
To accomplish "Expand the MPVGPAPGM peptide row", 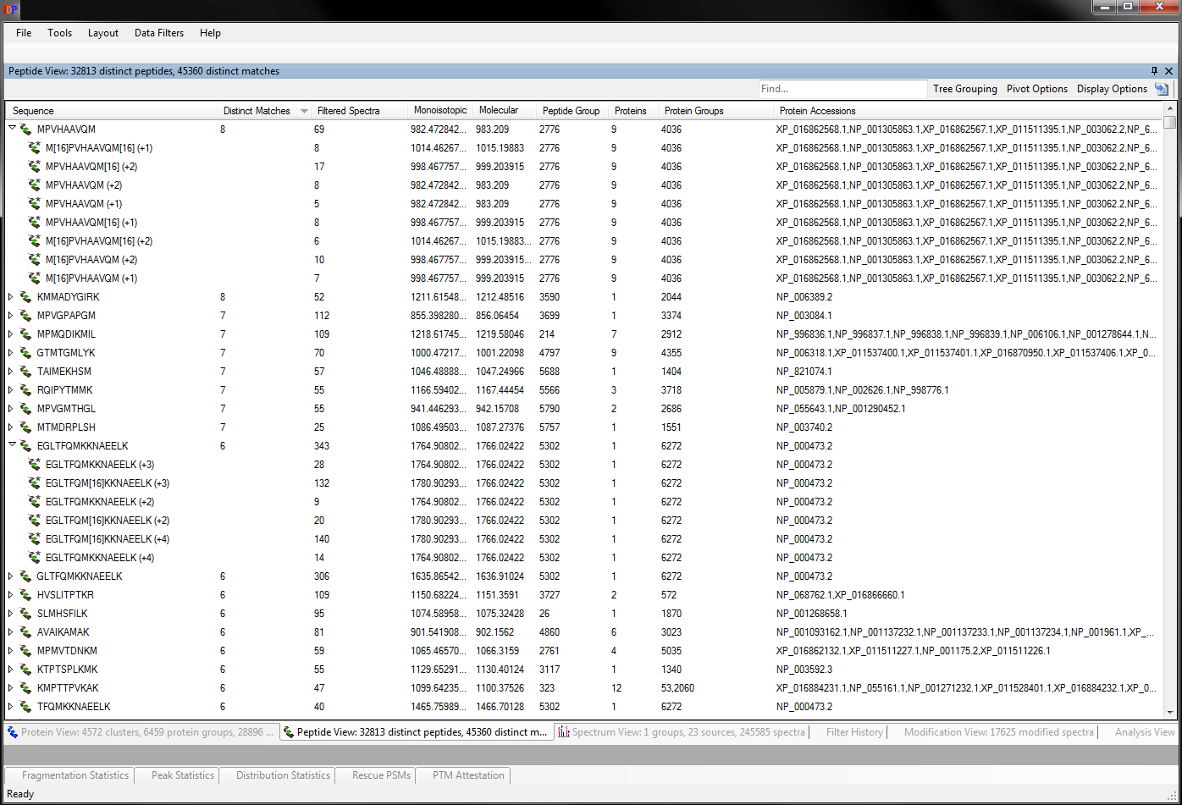I will 11,316.
